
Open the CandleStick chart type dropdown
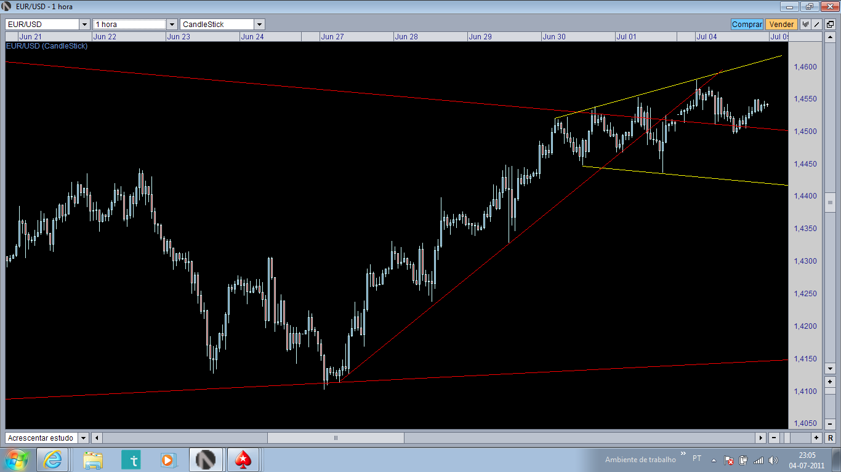pos(260,24)
